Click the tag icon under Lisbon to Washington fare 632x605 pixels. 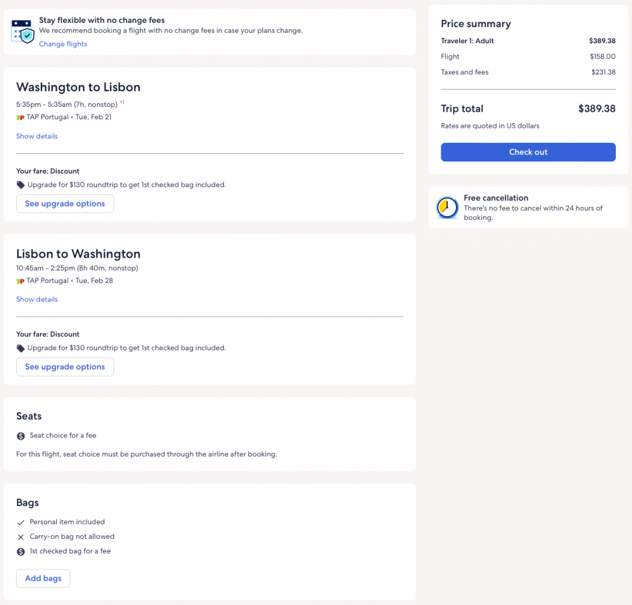point(21,348)
